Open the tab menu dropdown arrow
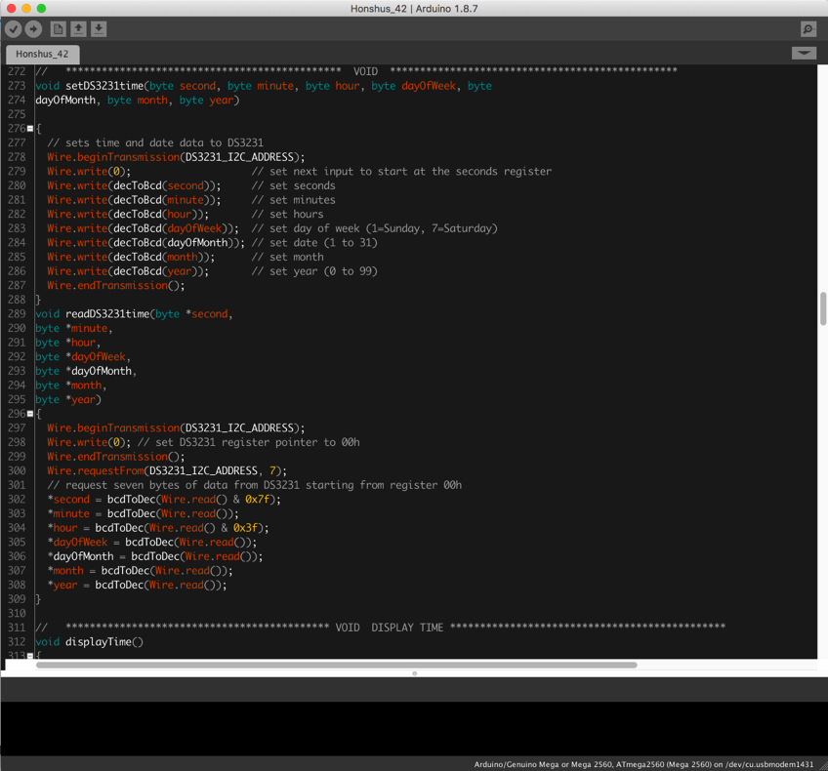 pyautogui.click(x=804, y=53)
